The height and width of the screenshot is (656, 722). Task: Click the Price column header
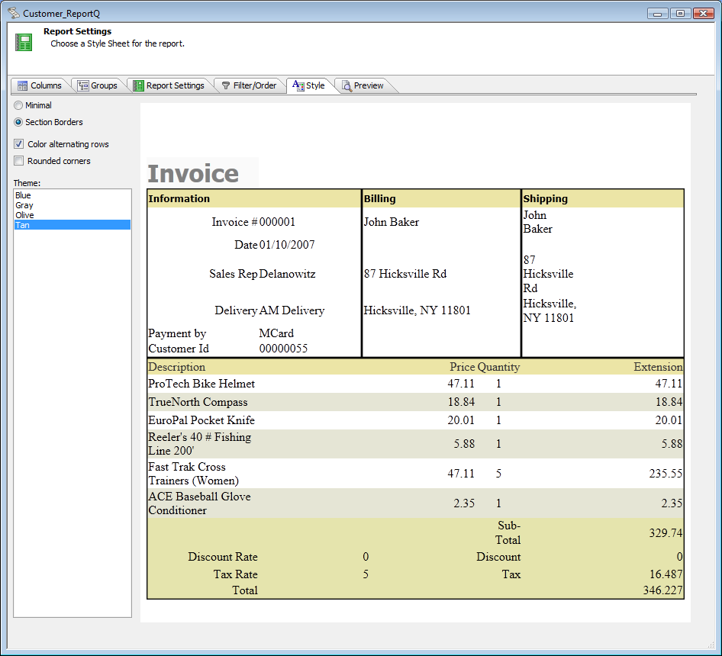click(462, 367)
